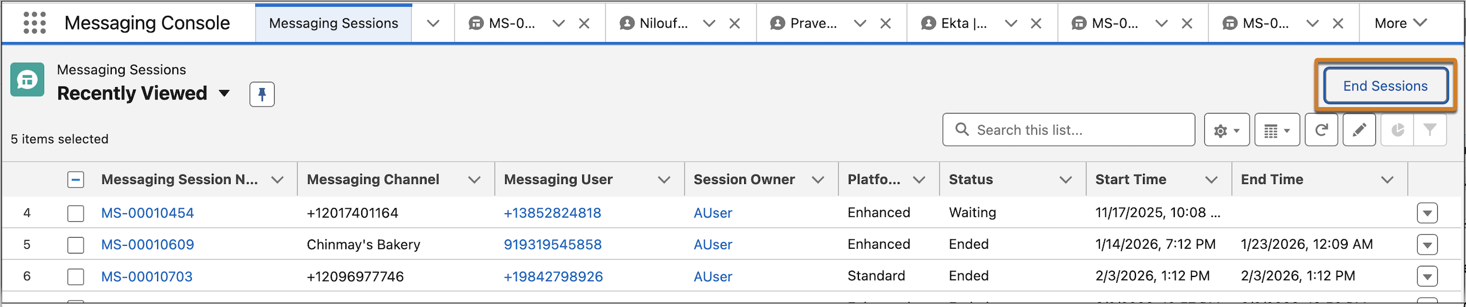Open the list view controls gear
1466x307 pixels.
click(1227, 130)
